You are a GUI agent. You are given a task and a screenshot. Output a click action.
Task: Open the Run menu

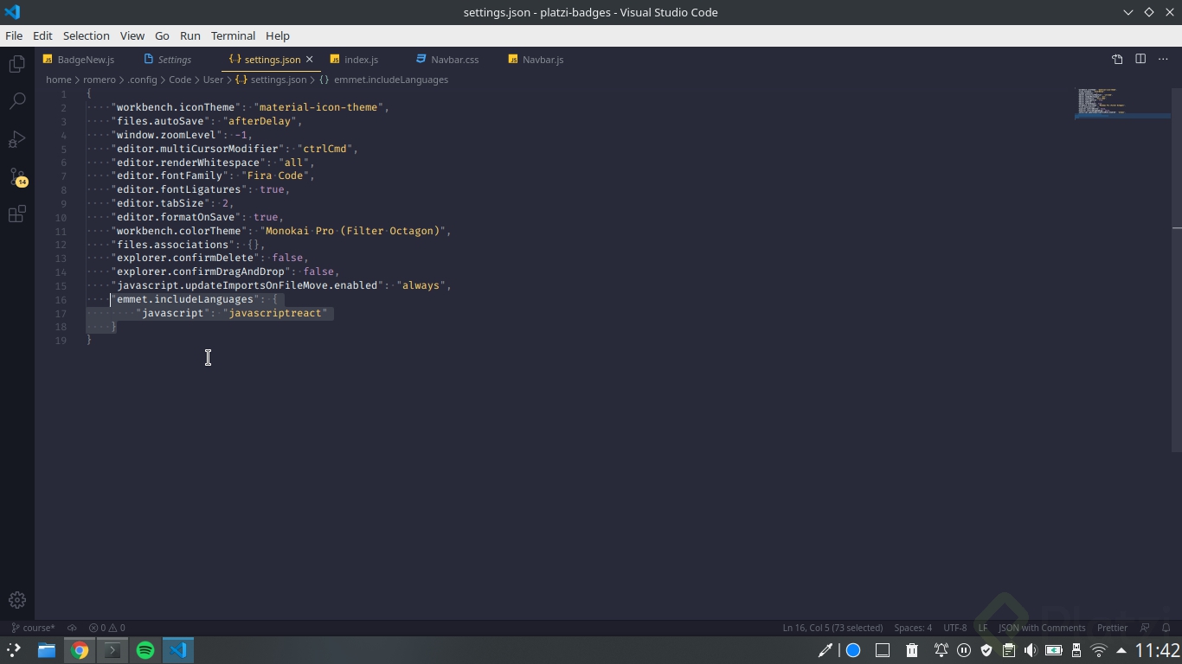[x=190, y=35]
